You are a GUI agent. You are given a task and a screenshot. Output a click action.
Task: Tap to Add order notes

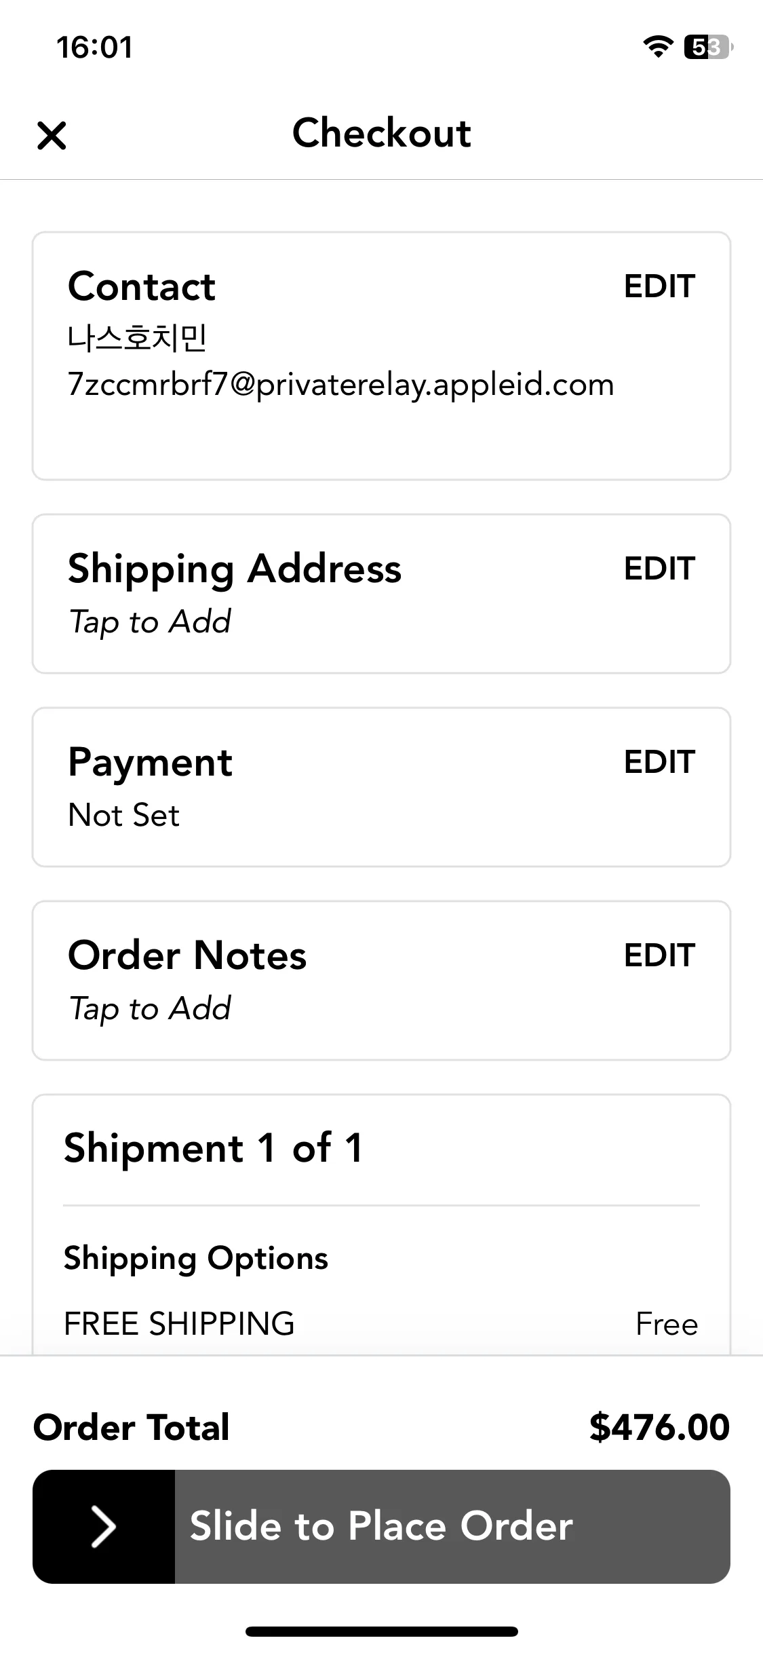[x=150, y=1009]
